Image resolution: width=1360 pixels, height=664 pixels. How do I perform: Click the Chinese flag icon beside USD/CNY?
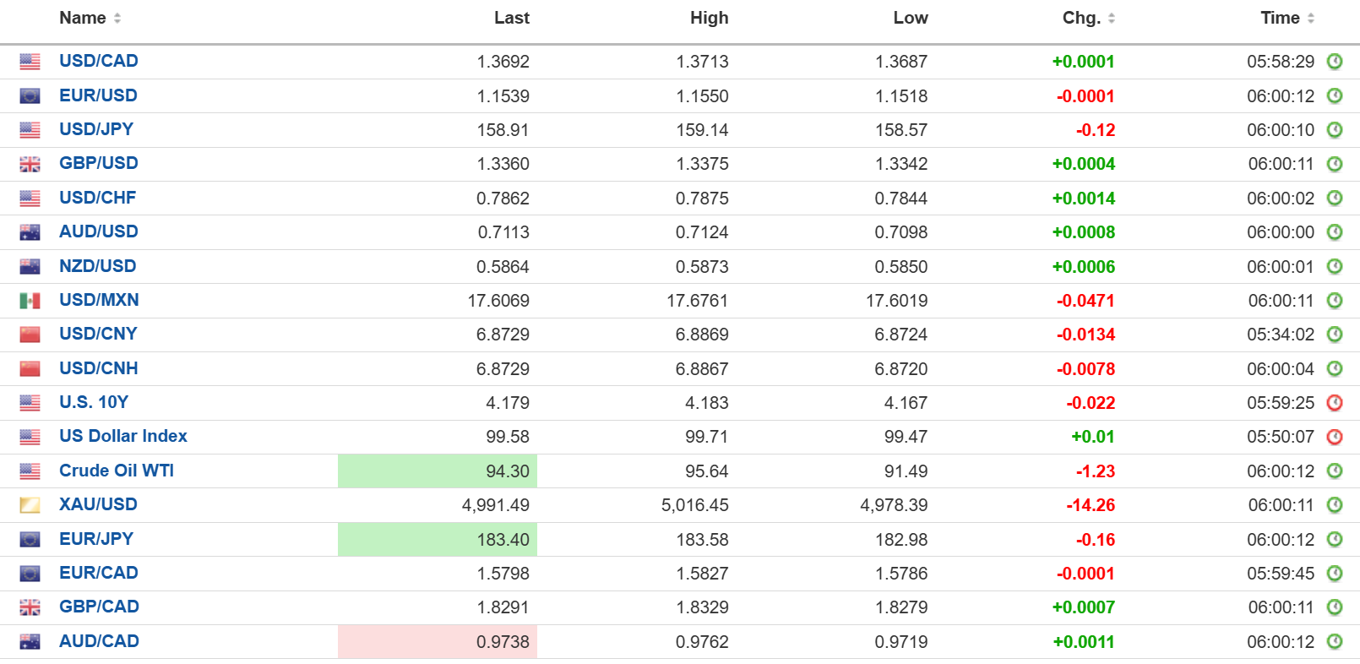pyautogui.click(x=30, y=335)
